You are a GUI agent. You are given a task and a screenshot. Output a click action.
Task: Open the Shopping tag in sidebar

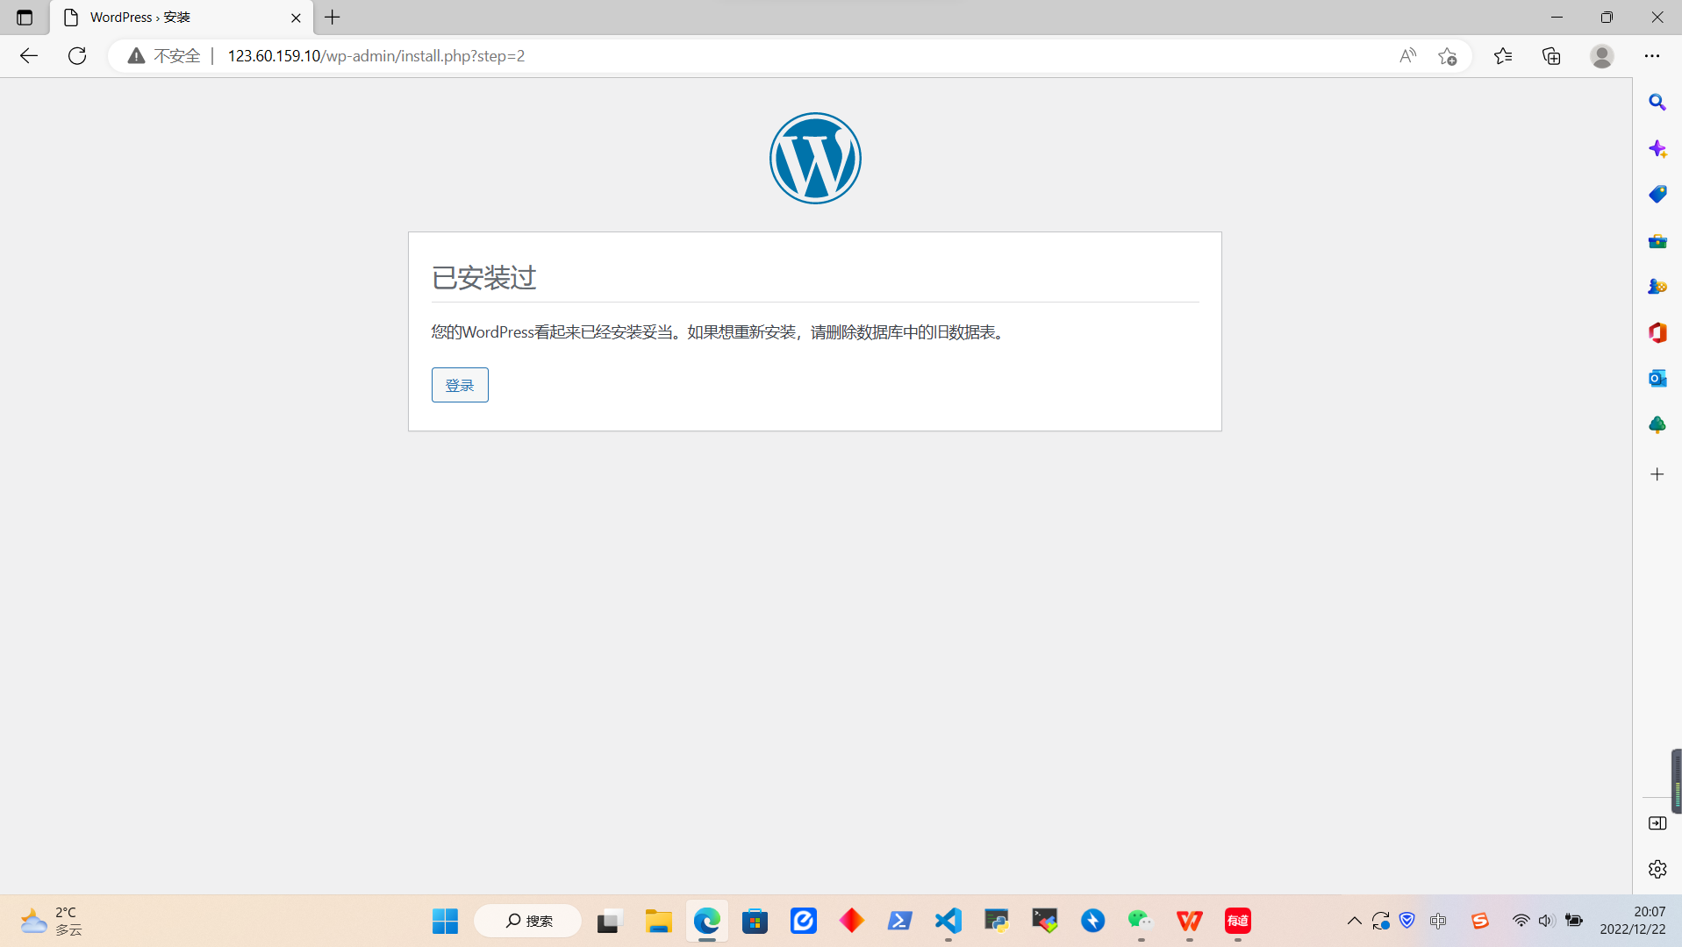tap(1657, 194)
